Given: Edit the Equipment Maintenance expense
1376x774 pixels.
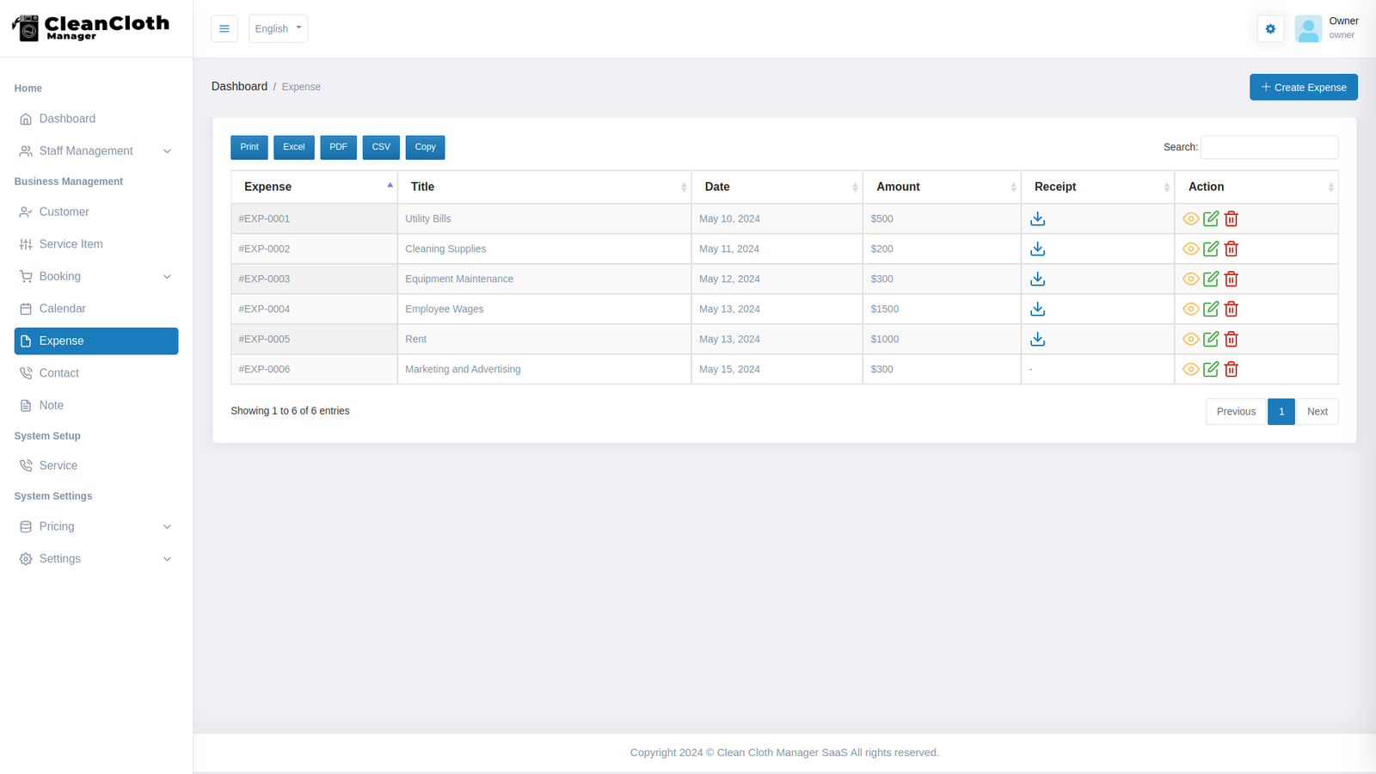Looking at the screenshot, I should click(x=1210, y=279).
